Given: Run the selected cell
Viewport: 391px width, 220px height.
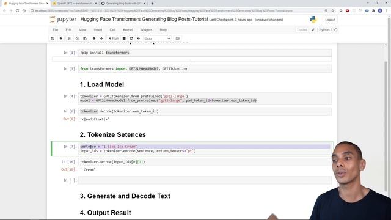Looking at the screenshot, I should 114,38.
